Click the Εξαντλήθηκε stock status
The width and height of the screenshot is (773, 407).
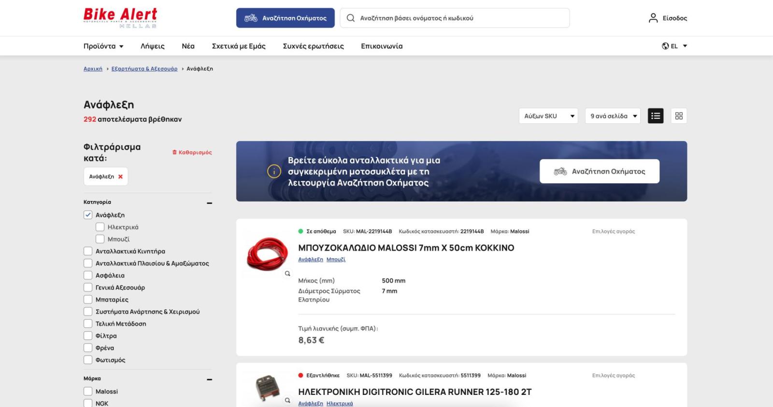click(319, 376)
